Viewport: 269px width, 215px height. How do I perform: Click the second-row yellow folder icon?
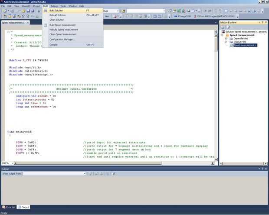(x=10, y=16)
